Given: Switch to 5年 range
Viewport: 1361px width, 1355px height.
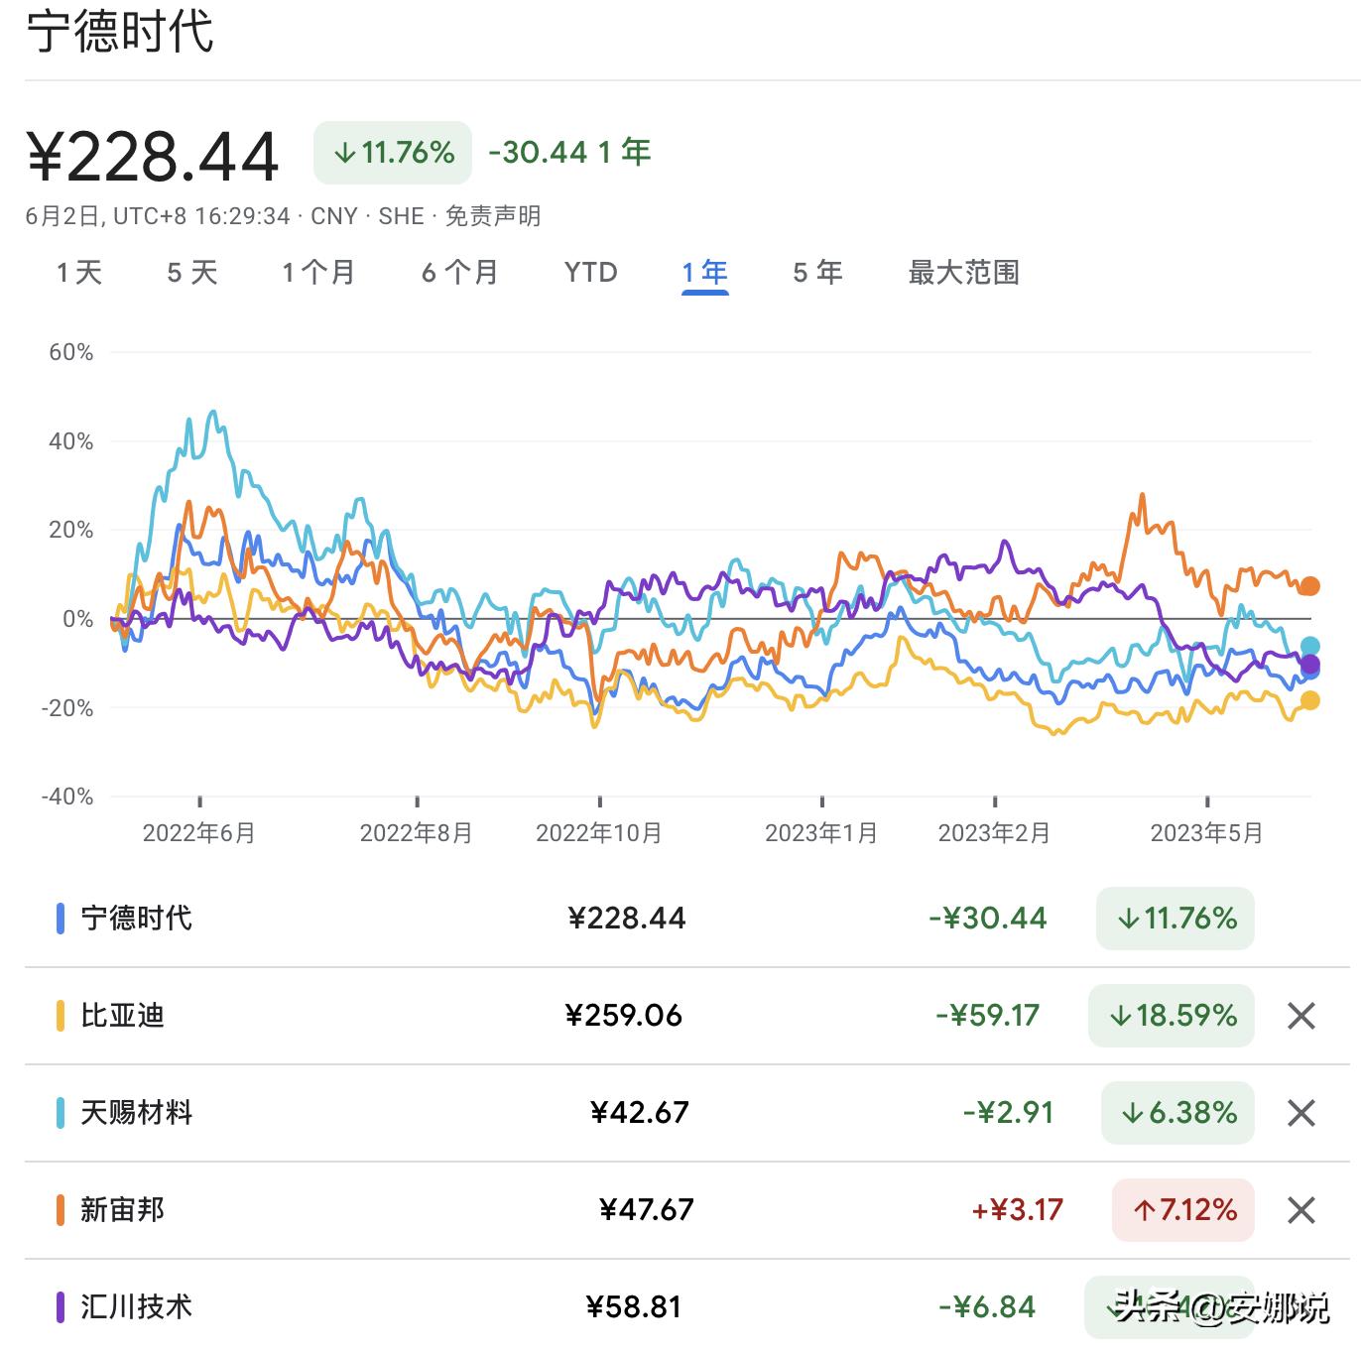Looking at the screenshot, I should tap(817, 273).
